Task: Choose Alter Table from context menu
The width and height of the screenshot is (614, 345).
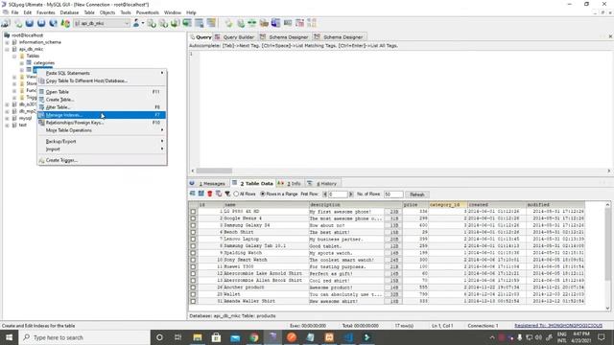Action: (x=102, y=107)
